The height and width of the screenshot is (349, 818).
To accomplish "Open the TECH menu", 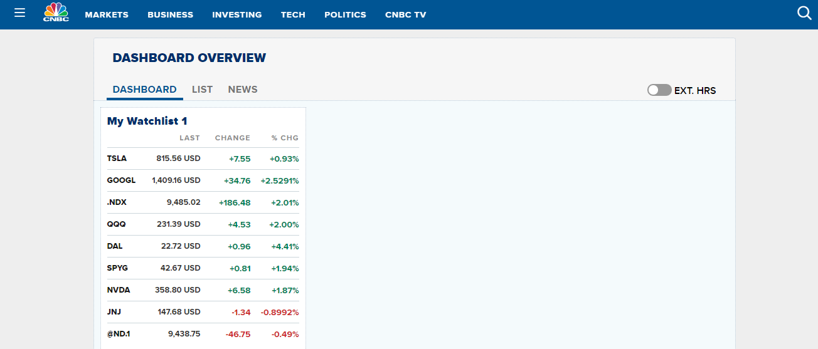I will pos(293,14).
